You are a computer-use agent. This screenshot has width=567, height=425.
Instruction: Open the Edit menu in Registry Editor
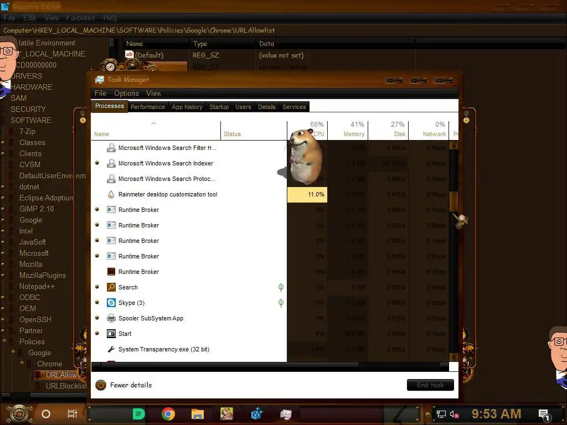click(29, 18)
